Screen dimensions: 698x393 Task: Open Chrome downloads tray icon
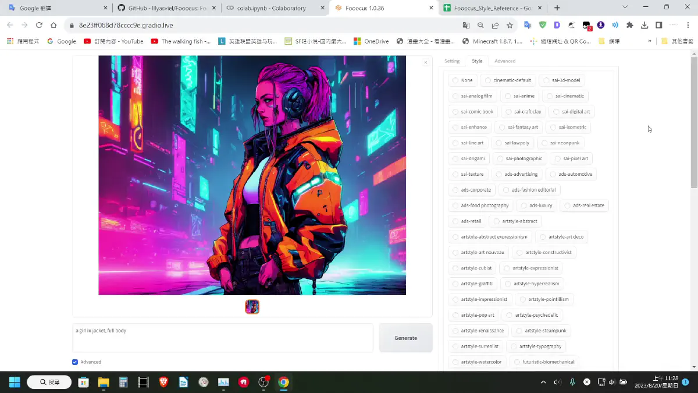[644, 25]
